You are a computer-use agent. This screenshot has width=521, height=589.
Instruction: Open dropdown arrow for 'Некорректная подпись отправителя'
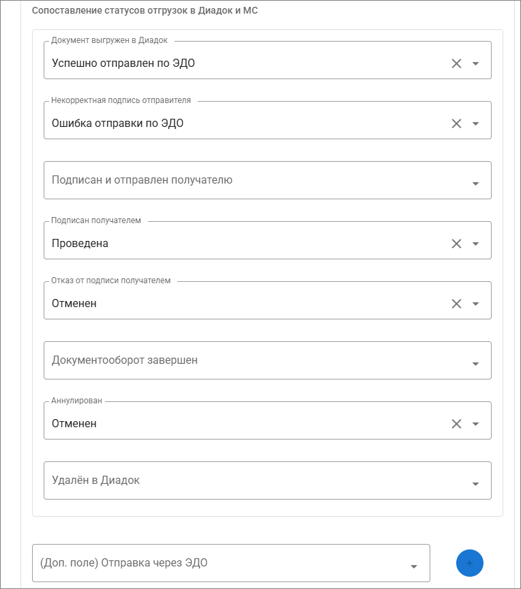coord(476,124)
